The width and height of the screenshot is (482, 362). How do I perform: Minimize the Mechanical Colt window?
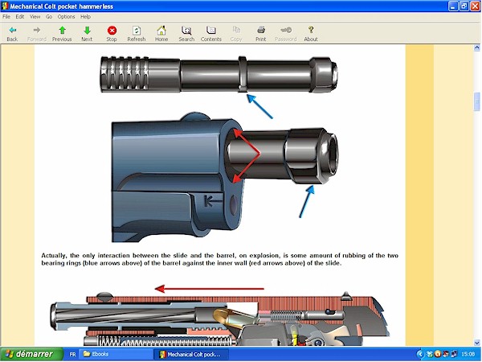click(x=453, y=6)
